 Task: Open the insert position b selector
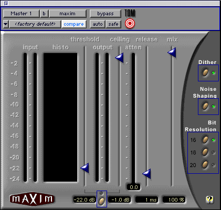click(44, 14)
